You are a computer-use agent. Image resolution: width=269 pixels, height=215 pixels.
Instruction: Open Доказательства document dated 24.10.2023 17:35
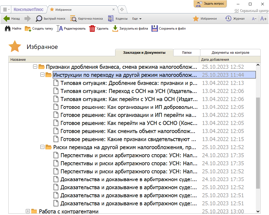pyautogui.click(x=129, y=179)
